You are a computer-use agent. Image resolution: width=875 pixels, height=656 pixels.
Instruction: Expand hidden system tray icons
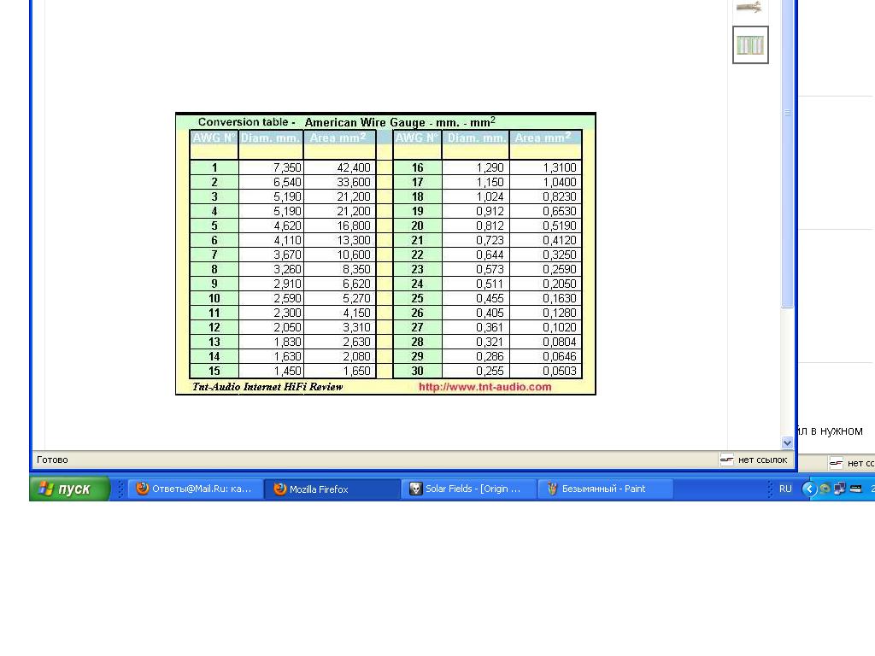(809, 489)
